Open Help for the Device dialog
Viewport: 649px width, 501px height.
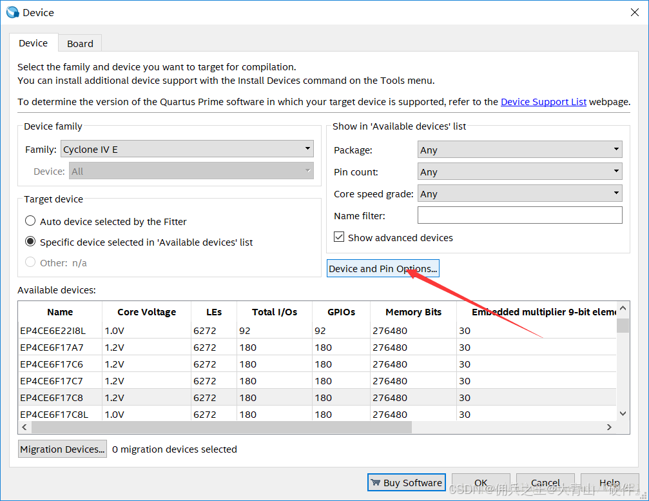click(x=610, y=482)
